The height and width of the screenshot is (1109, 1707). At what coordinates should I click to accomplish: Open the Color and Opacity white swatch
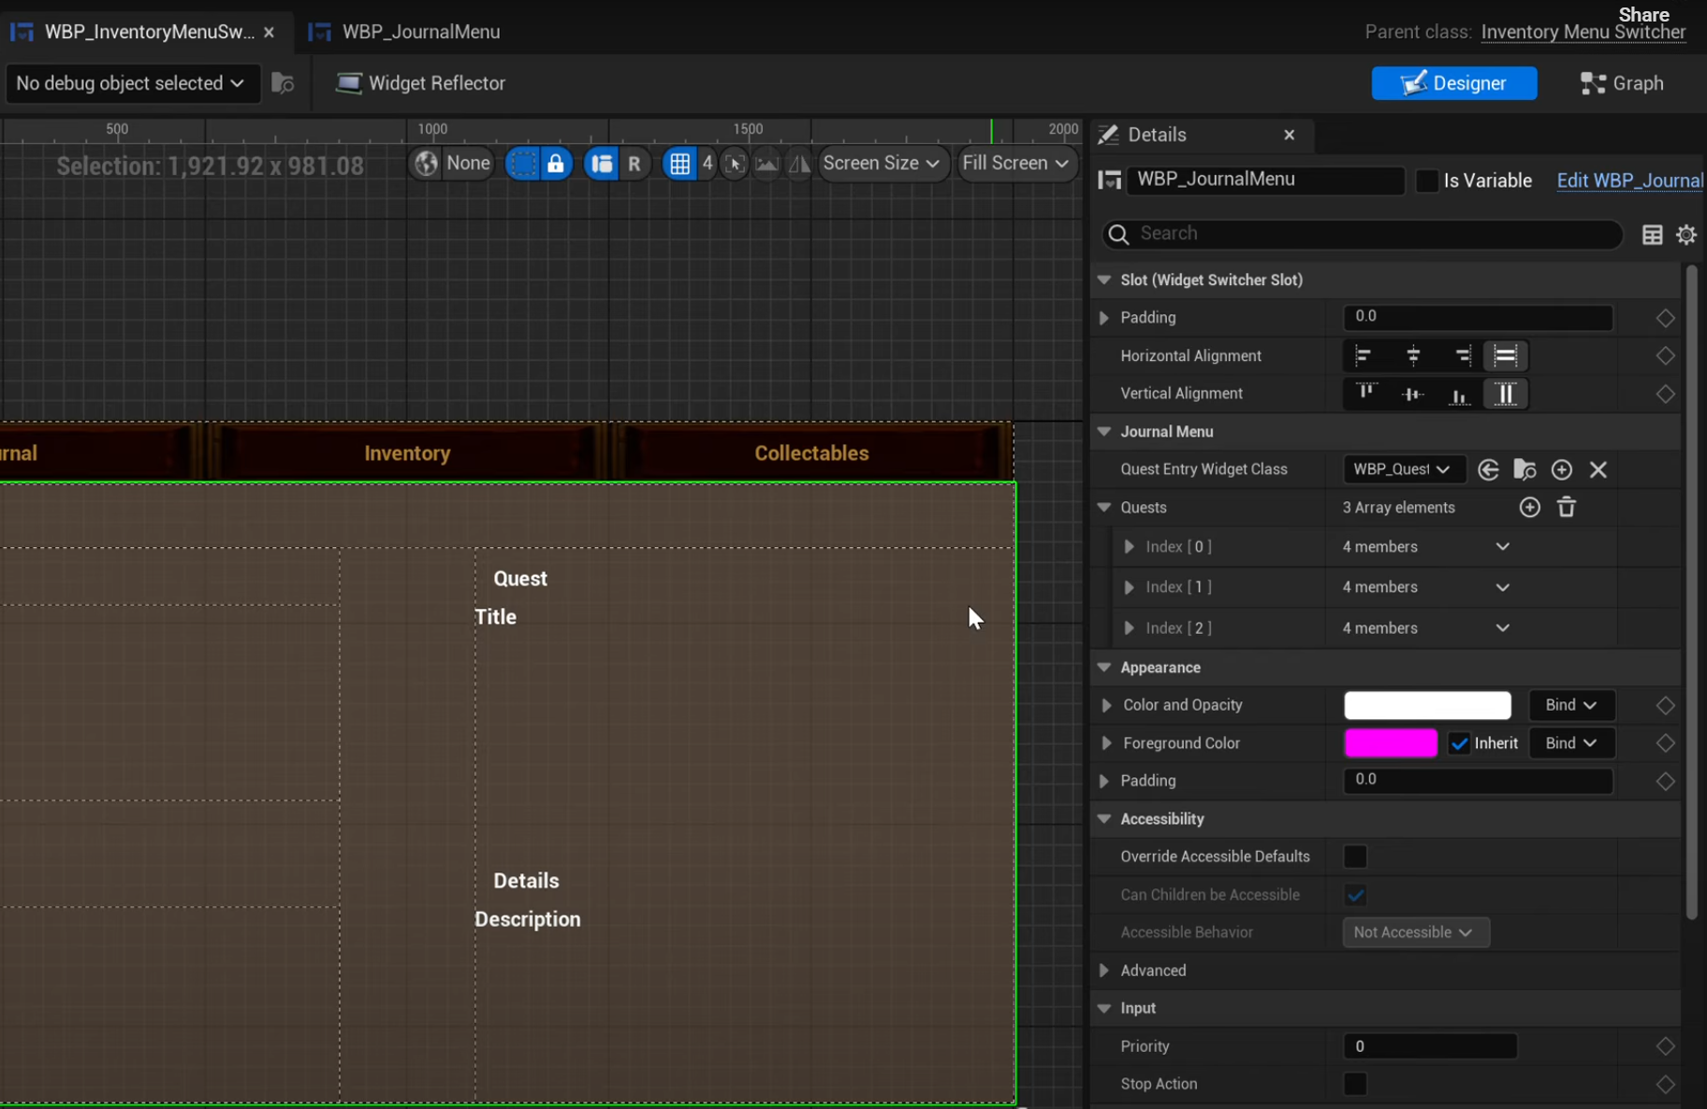[x=1426, y=705]
